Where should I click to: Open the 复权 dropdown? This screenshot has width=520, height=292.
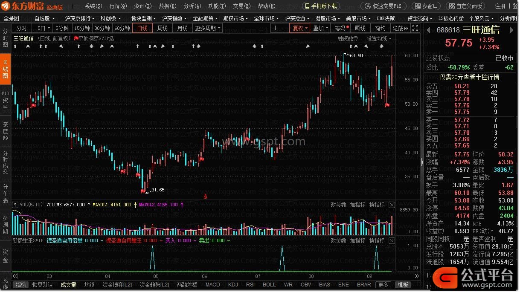(300, 28)
